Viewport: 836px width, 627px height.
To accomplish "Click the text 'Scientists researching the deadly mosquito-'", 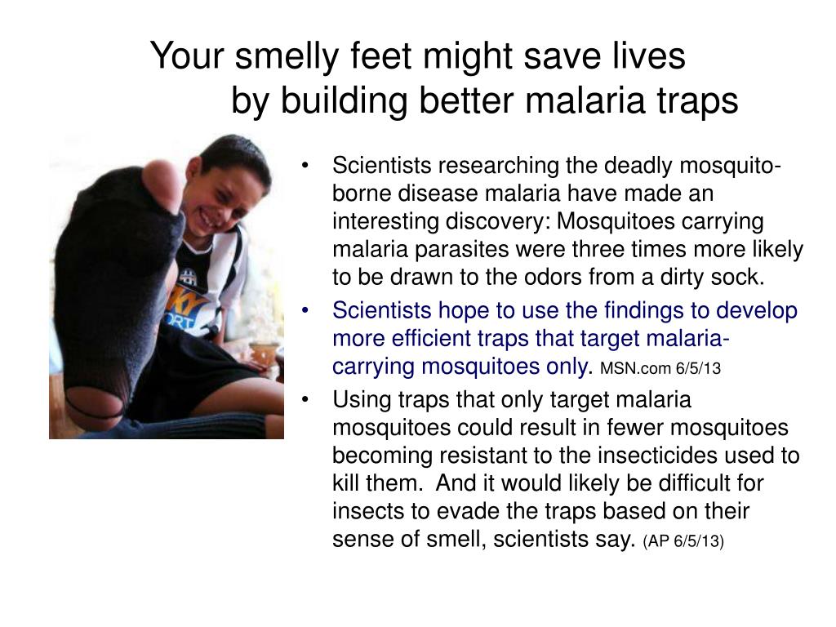I will [x=557, y=165].
